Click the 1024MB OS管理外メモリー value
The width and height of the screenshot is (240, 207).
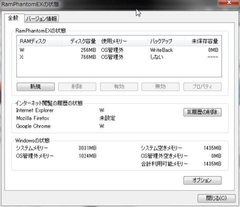(x=87, y=156)
